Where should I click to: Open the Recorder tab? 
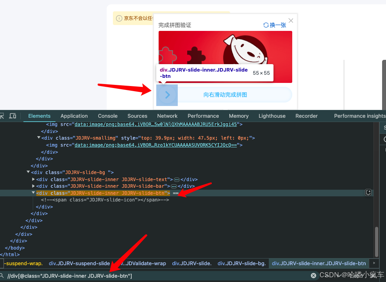(x=306, y=116)
